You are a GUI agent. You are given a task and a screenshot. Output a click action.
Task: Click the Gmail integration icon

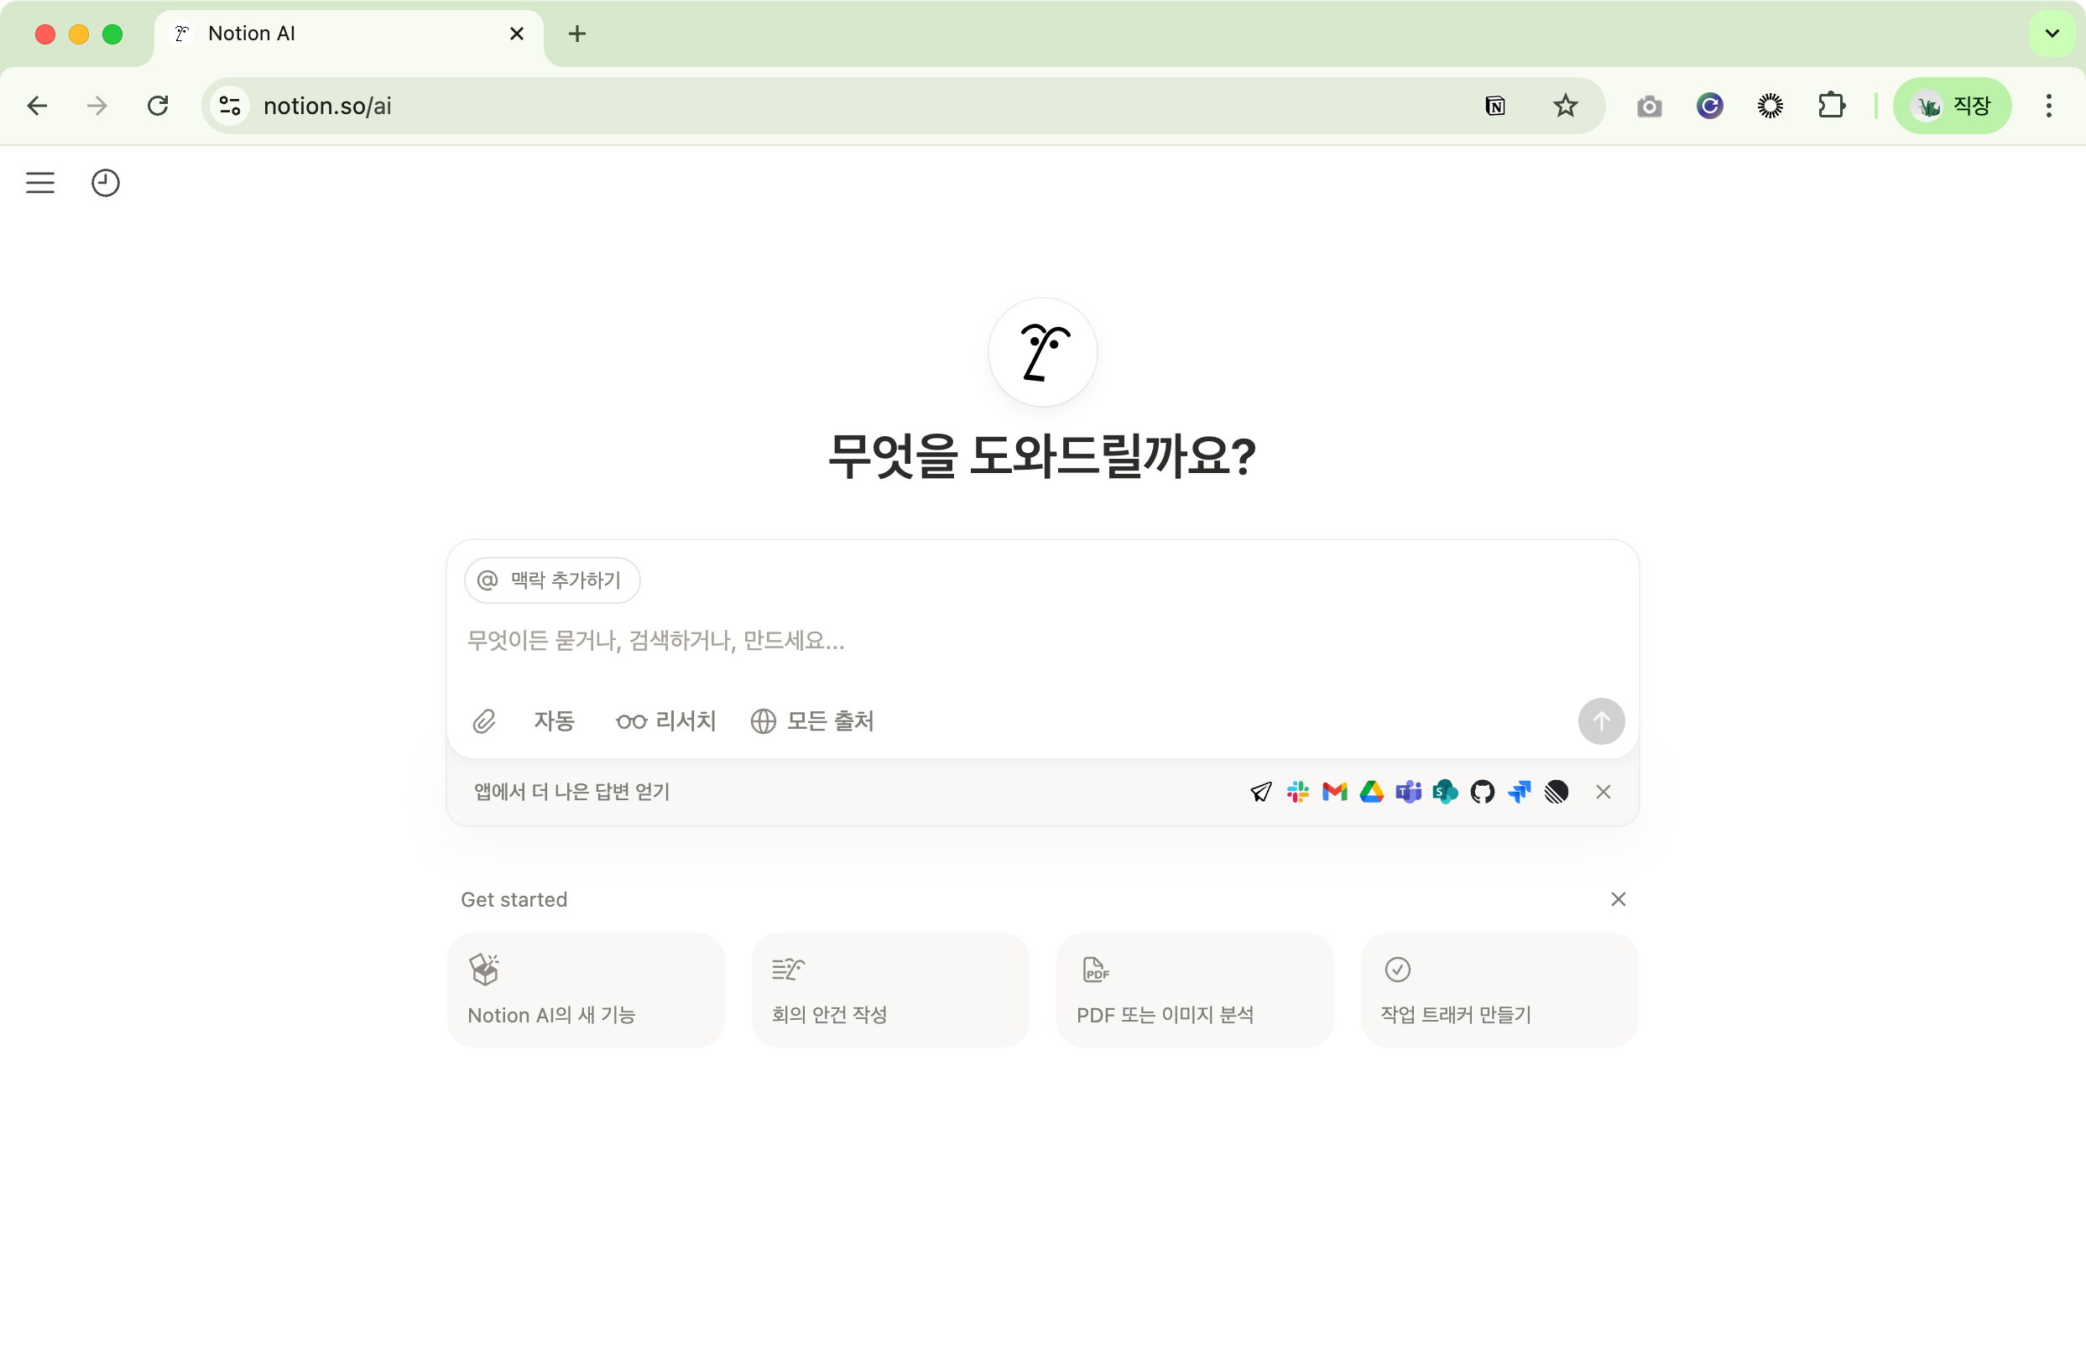1334,792
